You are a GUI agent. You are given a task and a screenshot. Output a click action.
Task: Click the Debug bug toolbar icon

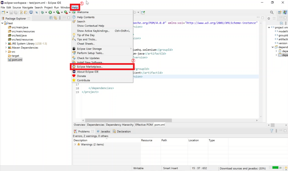[42, 12]
